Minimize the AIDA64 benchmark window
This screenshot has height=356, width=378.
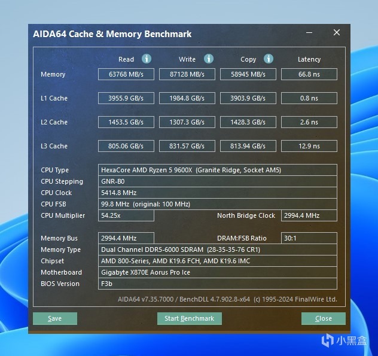[x=309, y=32]
